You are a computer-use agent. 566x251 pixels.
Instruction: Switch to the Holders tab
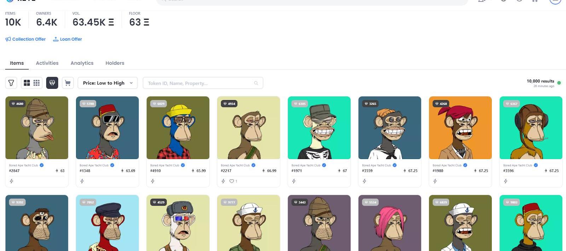(x=115, y=63)
